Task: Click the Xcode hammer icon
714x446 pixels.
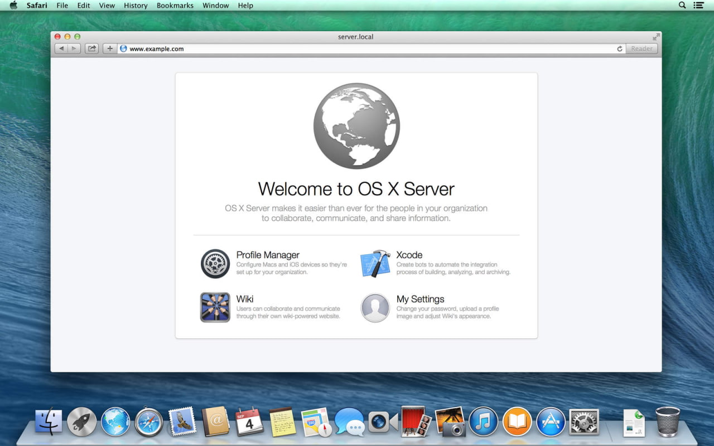Action: pos(375,264)
